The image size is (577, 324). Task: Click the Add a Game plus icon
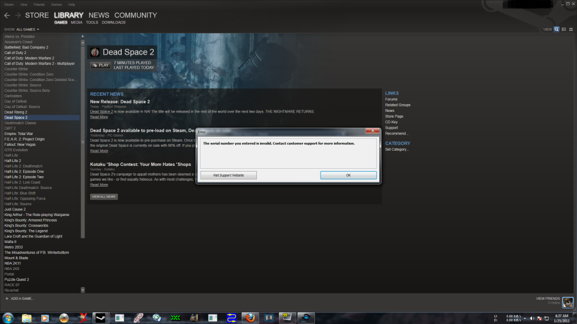tap(7, 299)
